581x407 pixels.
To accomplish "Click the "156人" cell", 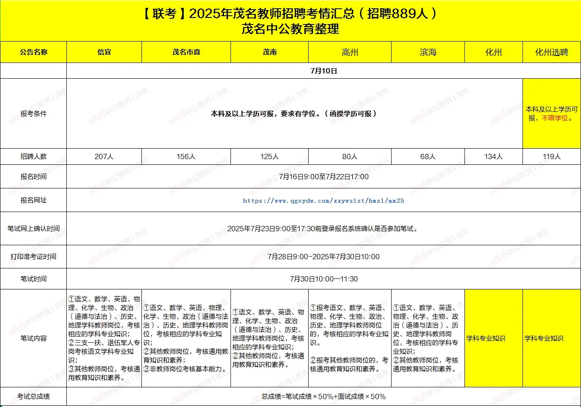I will pyautogui.click(x=186, y=157).
